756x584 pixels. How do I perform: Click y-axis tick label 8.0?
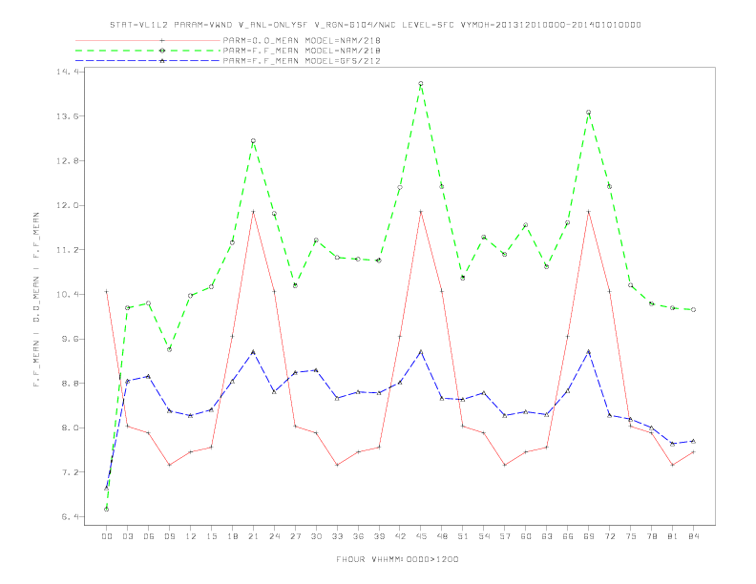pyautogui.click(x=69, y=428)
